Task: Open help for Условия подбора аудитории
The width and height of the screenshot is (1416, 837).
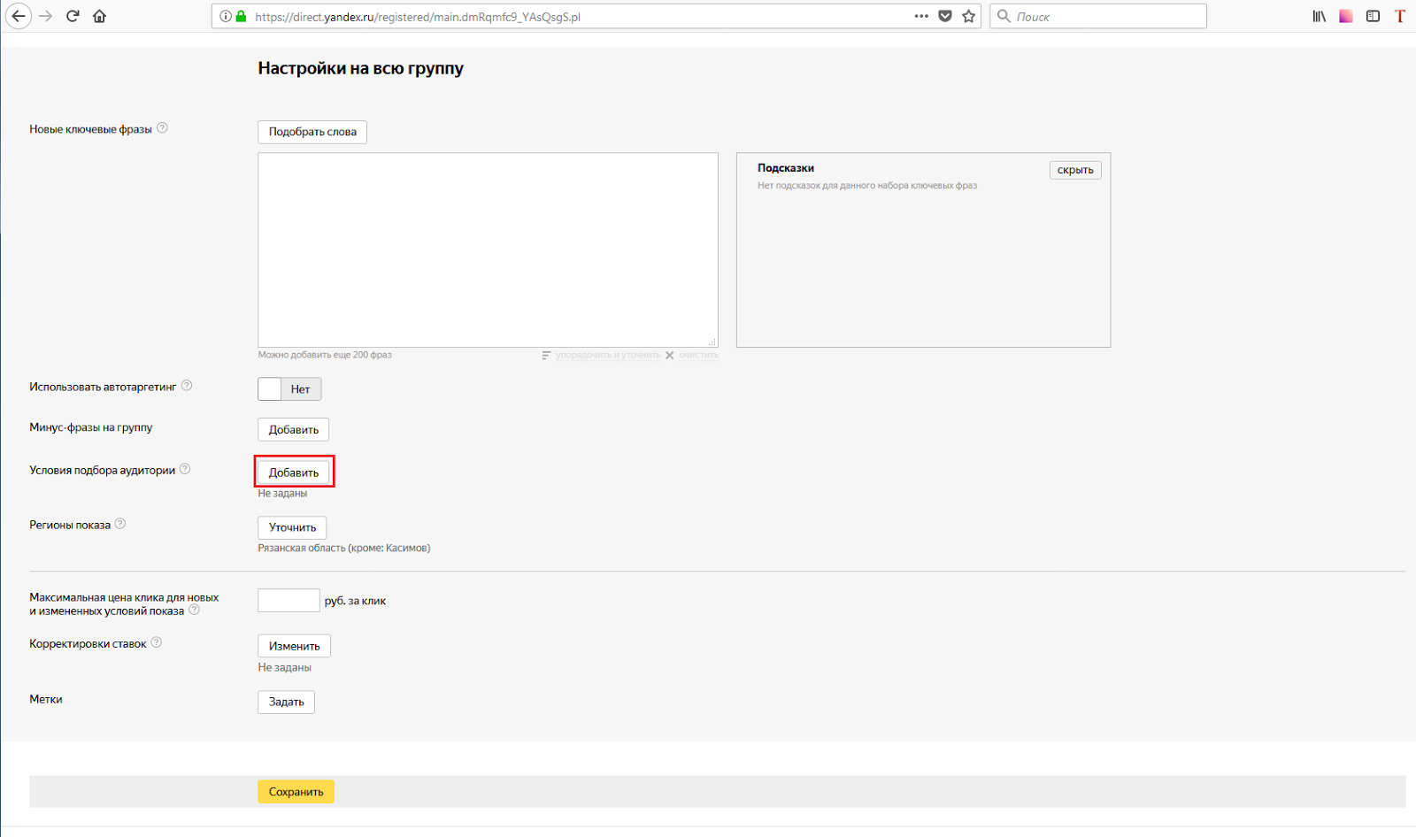Action: [x=185, y=469]
